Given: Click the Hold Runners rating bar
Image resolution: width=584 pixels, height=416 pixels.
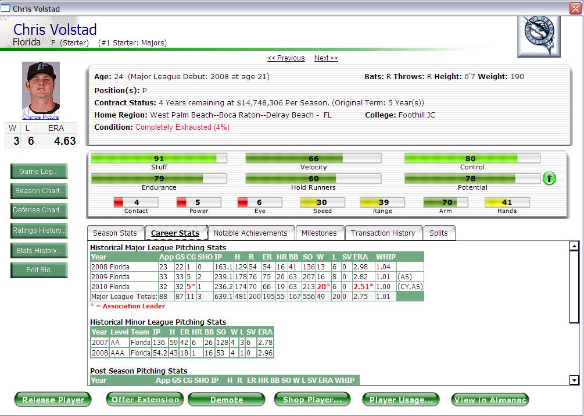Looking at the screenshot, I should pos(313,179).
